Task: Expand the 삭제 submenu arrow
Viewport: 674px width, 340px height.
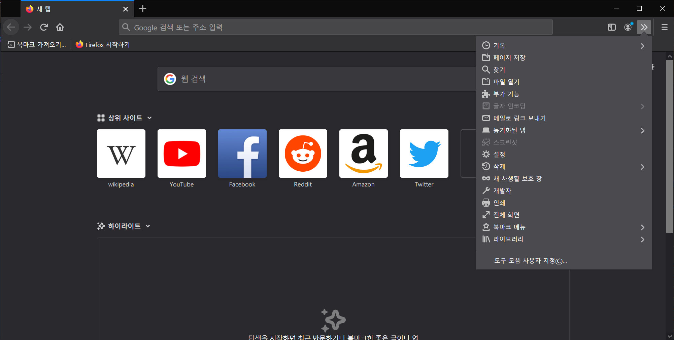Action: coord(642,167)
